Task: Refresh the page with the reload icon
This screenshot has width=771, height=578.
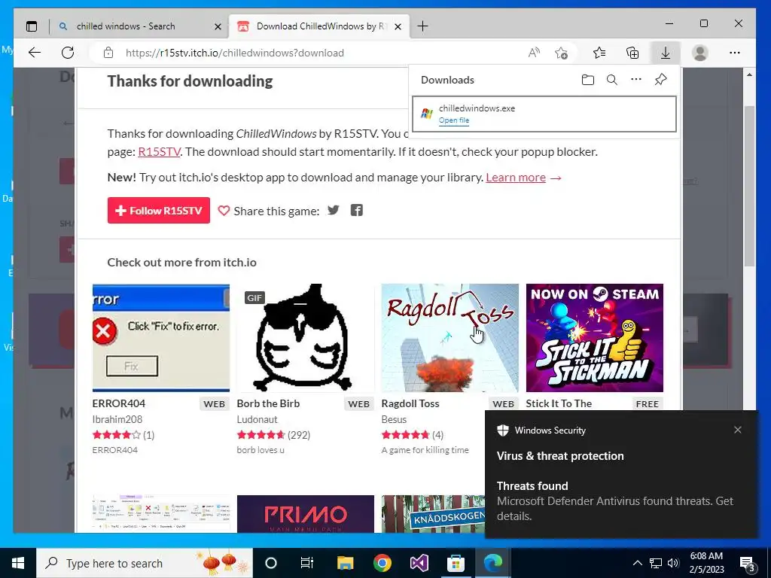Action: click(68, 53)
